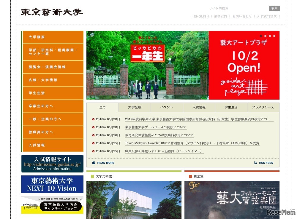300x219 pixels.
Task: Expand the 大学概要 sidebar menu
Action: (x=53, y=37)
